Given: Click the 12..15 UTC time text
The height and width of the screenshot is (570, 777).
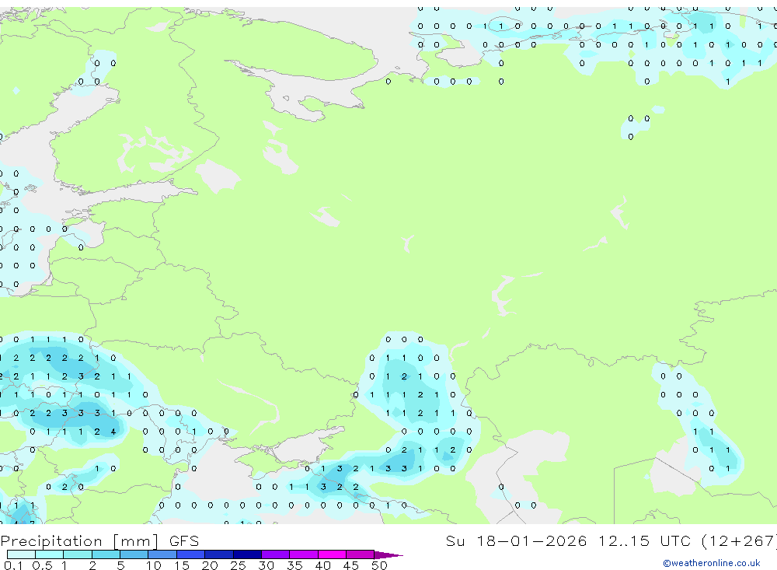Looking at the screenshot, I should (646, 541).
